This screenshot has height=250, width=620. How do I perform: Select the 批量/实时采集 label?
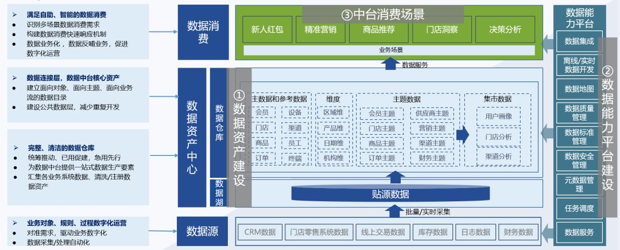coord(428,212)
